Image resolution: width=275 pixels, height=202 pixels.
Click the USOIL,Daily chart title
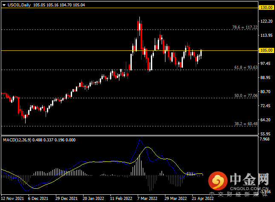[19, 5]
